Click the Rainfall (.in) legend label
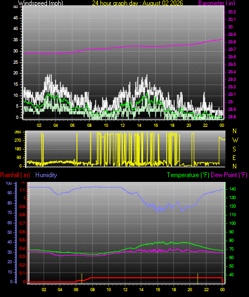The width and height of the screenshot is (249, 297). 15,175
